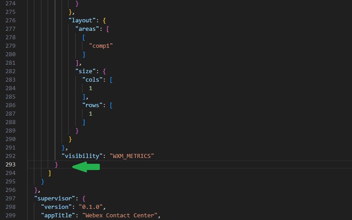This screenshot has height=220, width=352.
Task: Click line number 293 in the gutter
Action: 11,165
